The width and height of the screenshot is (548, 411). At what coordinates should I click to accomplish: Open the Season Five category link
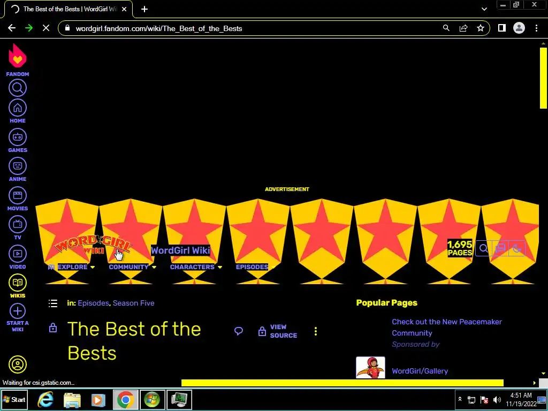pyautogui.click(x=133, y=303)
